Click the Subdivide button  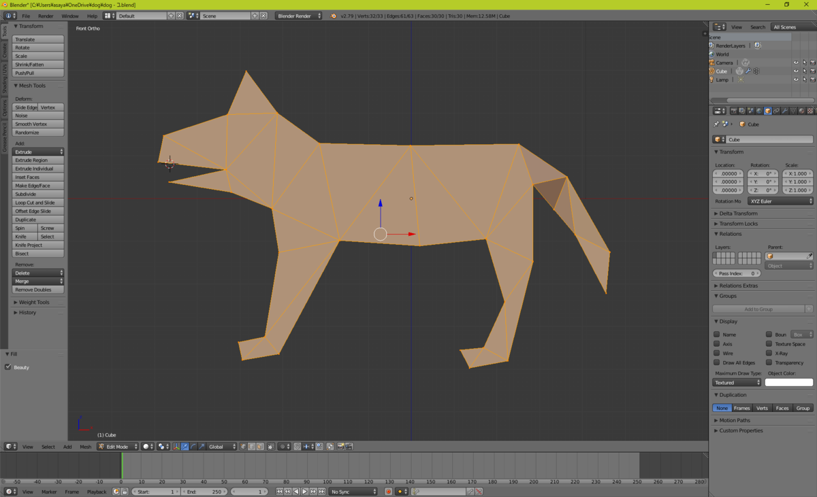click(x=38, y=194)
